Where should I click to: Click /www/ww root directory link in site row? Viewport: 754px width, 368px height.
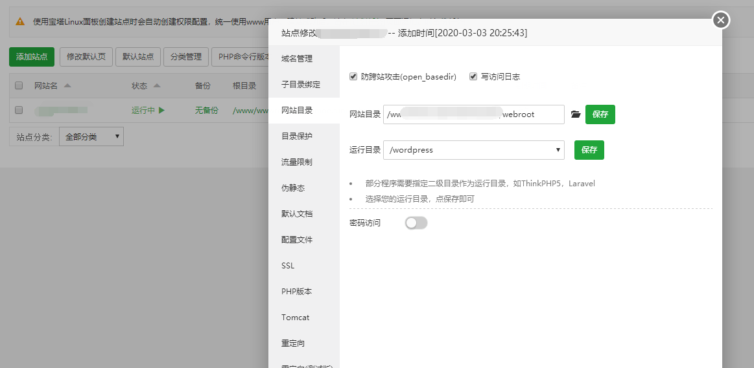point(250,111)
